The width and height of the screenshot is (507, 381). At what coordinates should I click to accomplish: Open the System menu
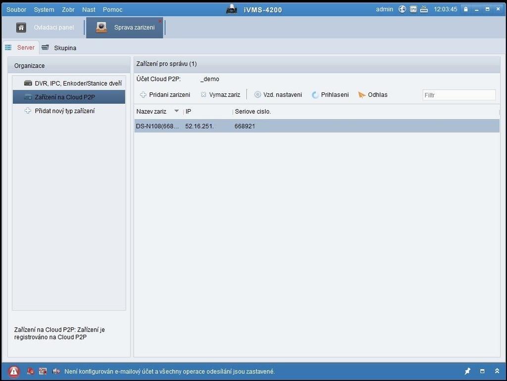coord(44,10)
